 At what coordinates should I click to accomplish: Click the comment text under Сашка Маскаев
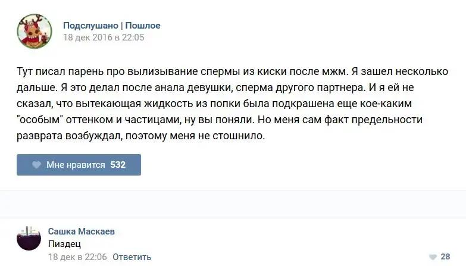pos(64,243)
